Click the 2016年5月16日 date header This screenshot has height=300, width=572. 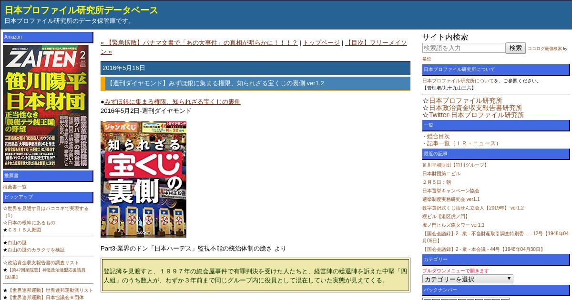pos(255,68)
